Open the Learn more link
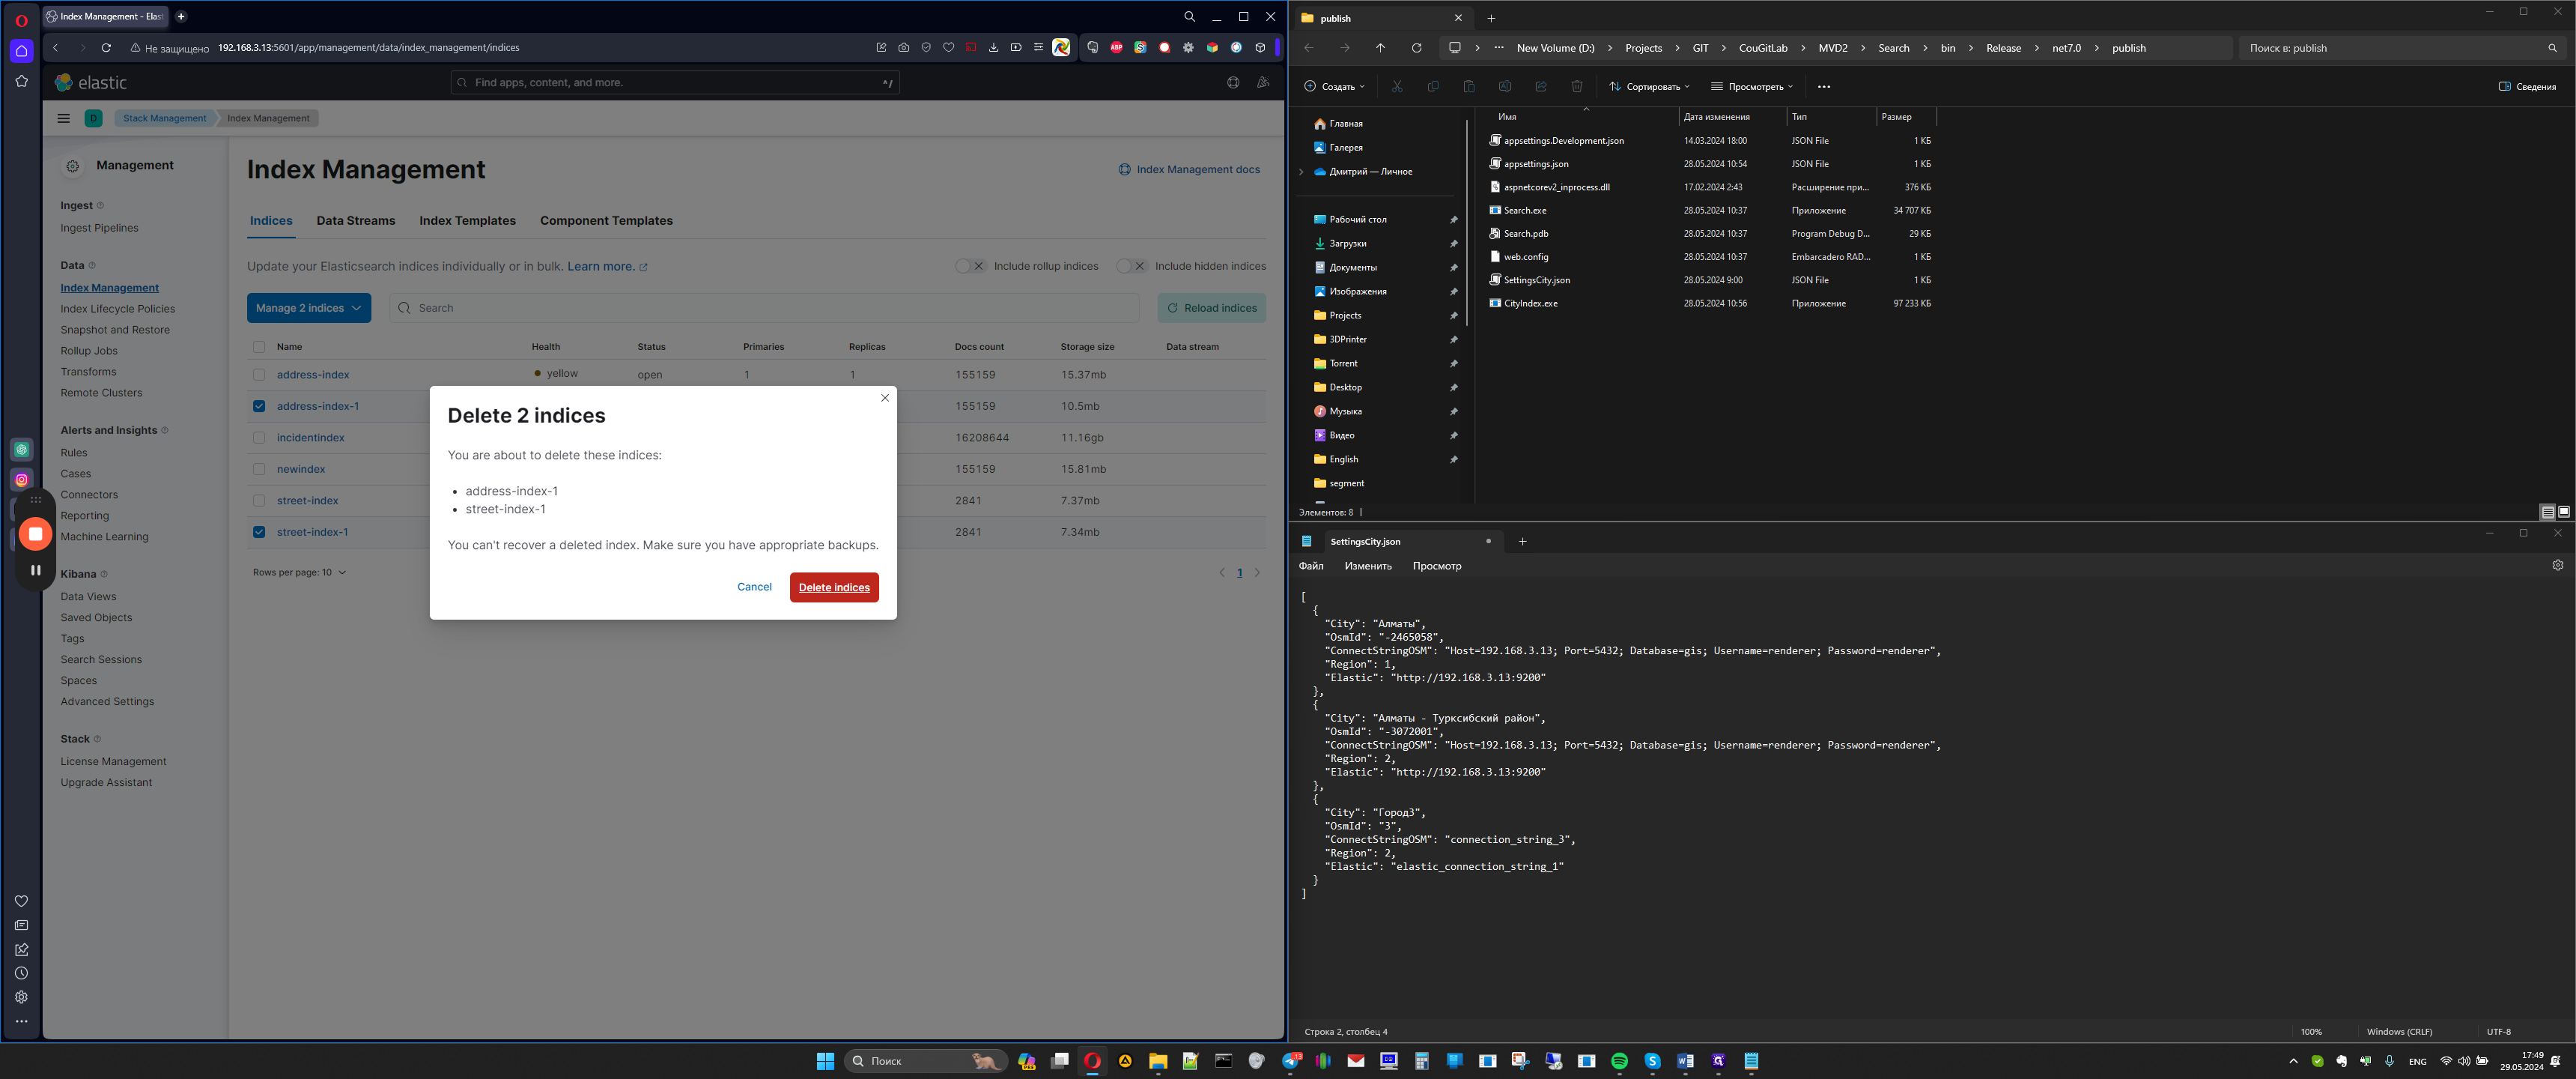The height and width of the screenshot is (1079, 2576). point(607,268)
